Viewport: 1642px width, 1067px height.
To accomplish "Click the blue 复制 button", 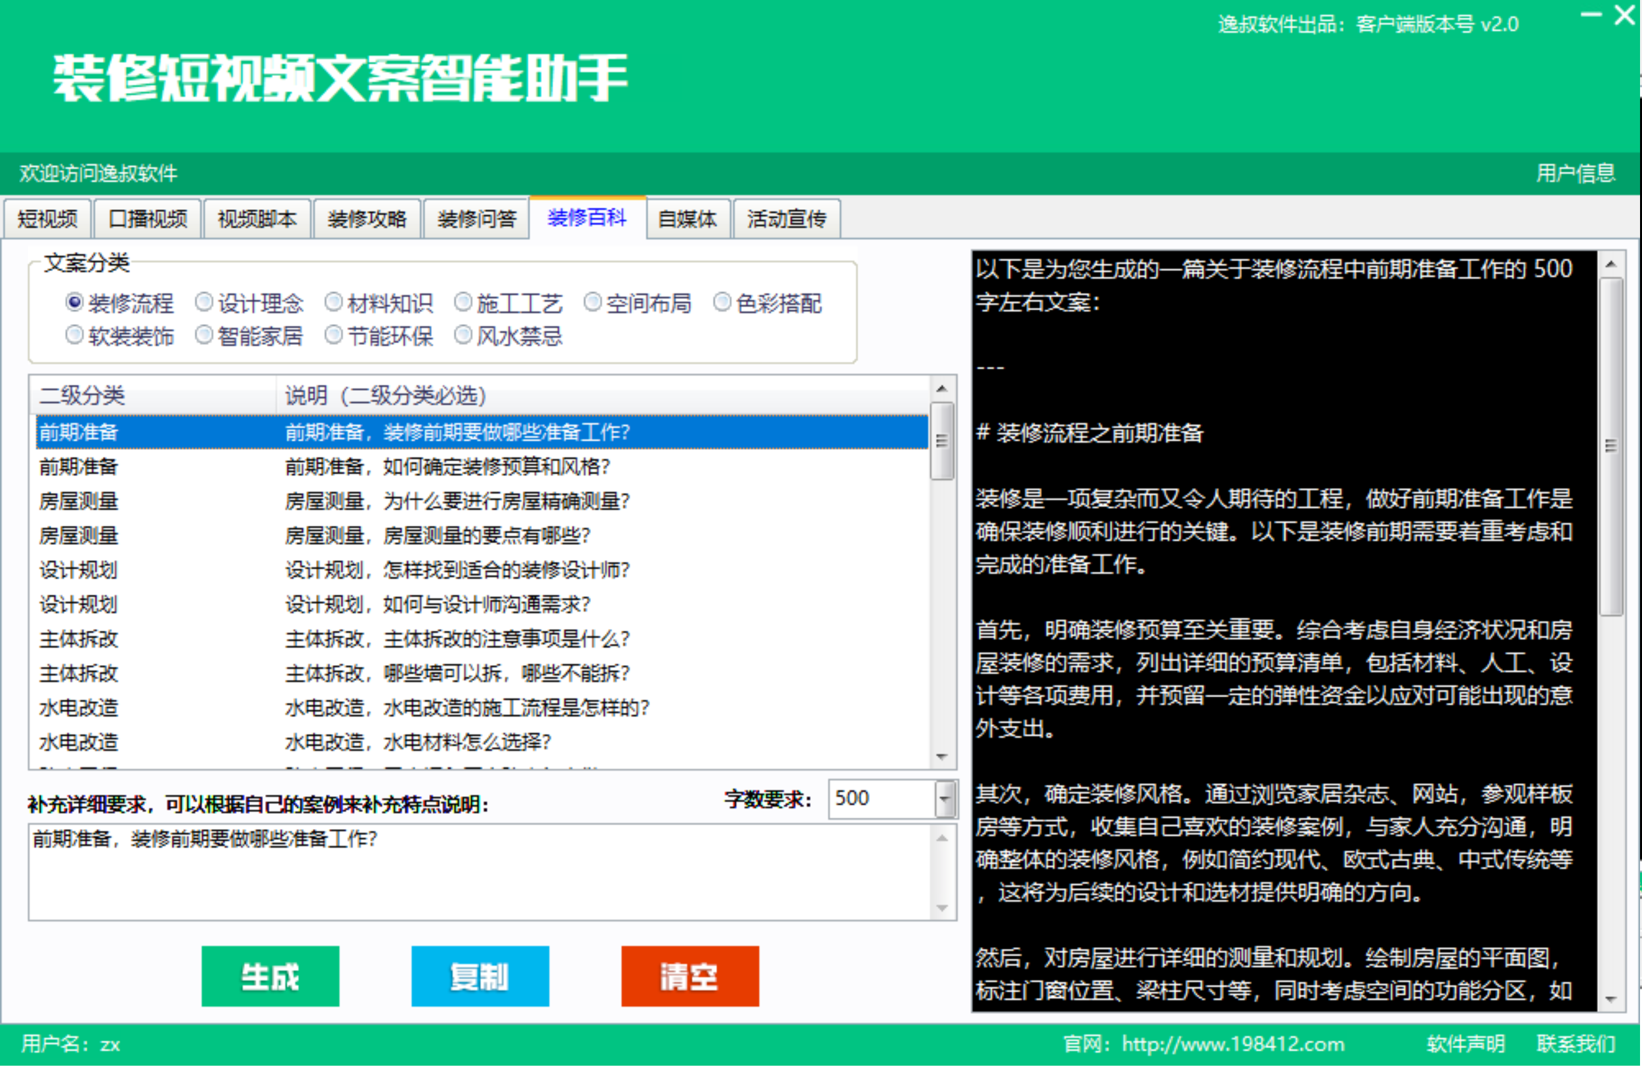I will coord(480,977).
